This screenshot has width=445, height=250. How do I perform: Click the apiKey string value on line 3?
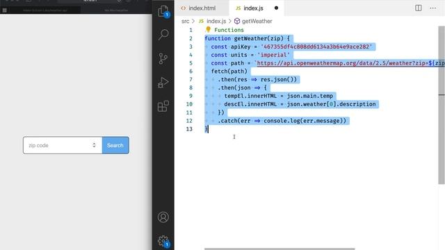point(316,47)
